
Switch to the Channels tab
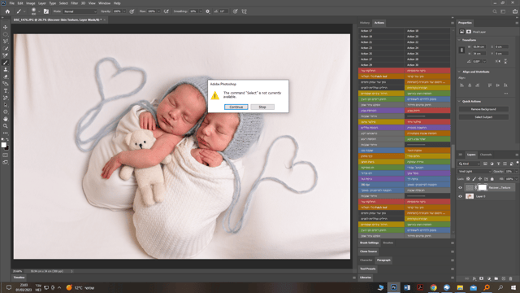(486, 155)
